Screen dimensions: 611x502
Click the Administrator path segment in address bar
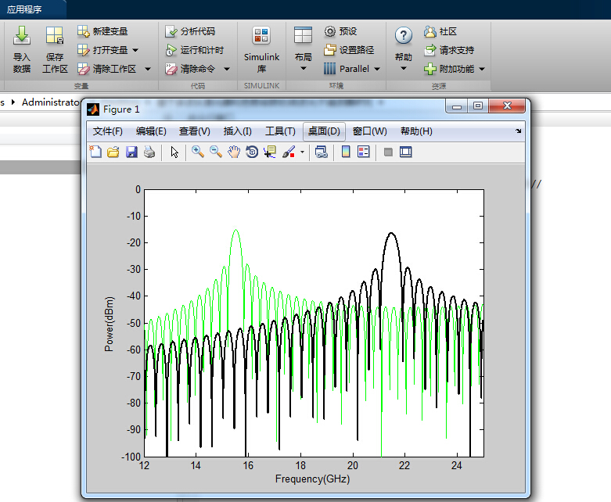click(x=51, y=102)
